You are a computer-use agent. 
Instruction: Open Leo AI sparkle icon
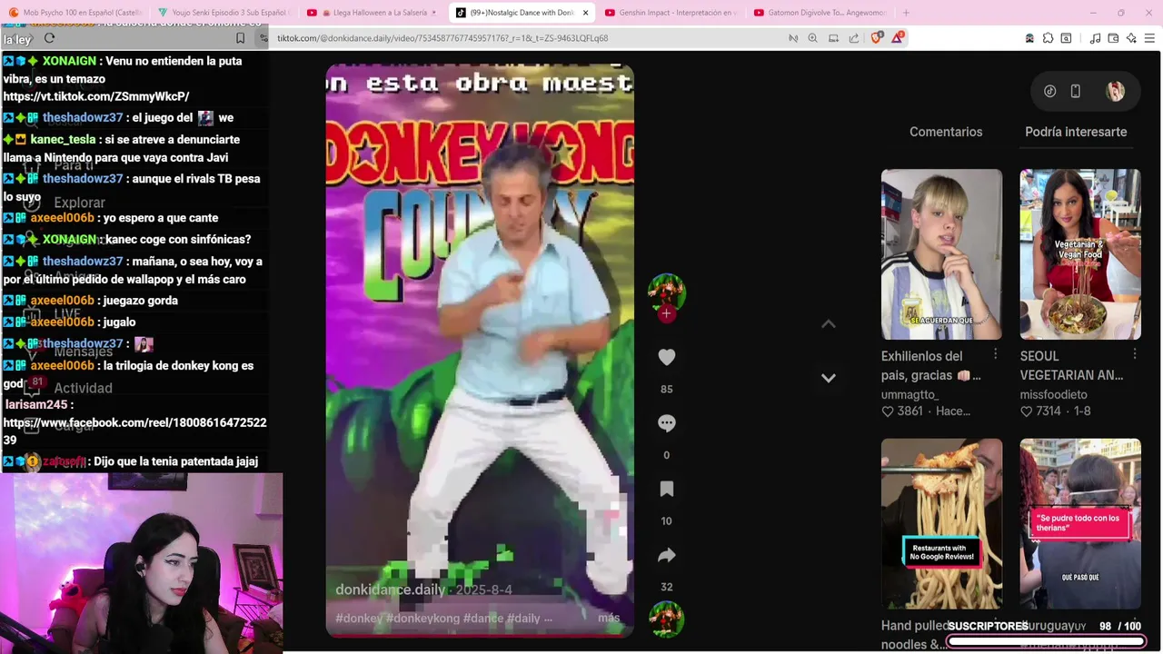pos(1131,38)
